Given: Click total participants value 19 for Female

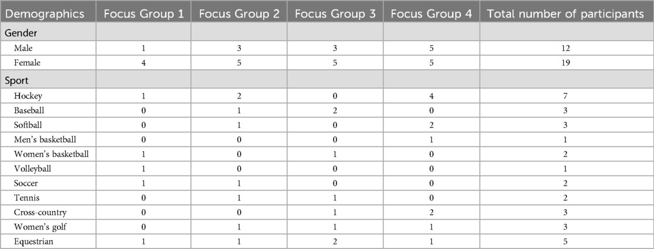Looking at the screenshot, I should 566,63.
